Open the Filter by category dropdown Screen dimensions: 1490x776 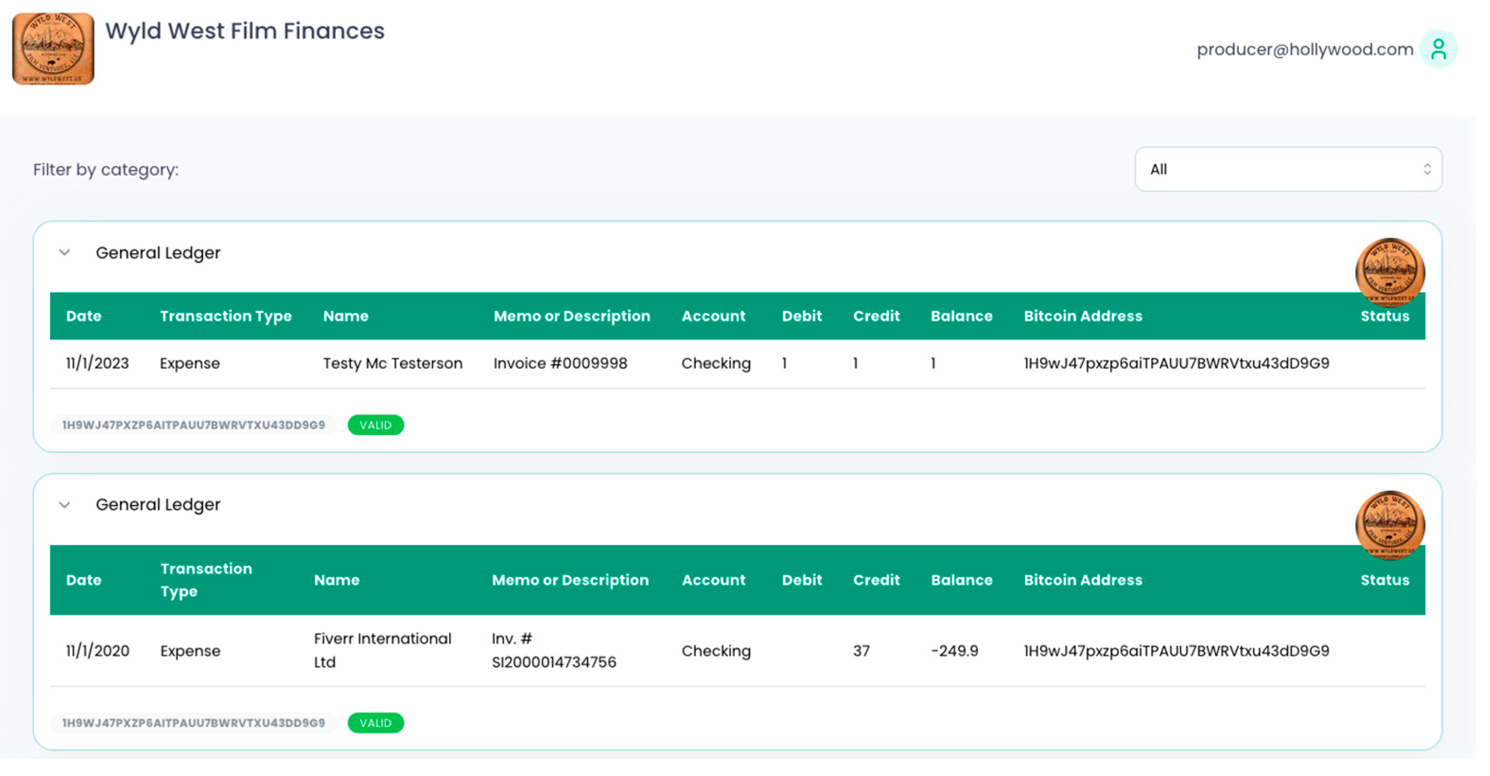1288,169
